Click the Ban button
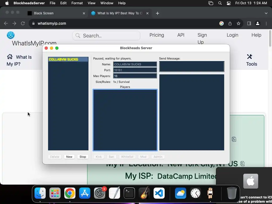The image size is (272, 204). (111, 157)
